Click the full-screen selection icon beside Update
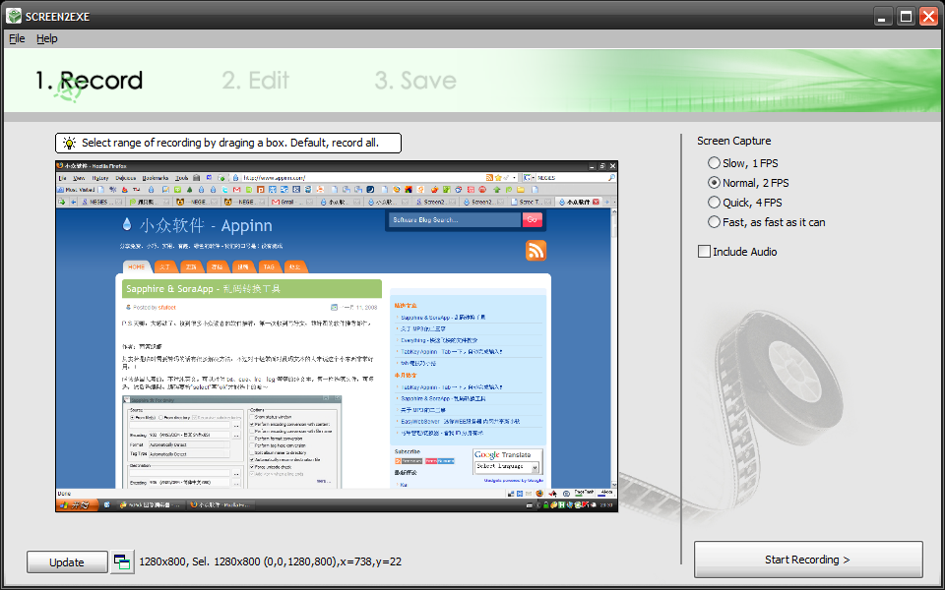Viewport: 945px width, 590px height. coord(122,562)
